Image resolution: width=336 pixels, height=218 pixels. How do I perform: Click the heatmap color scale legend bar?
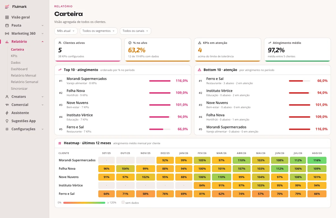click(x=84, y=203)
